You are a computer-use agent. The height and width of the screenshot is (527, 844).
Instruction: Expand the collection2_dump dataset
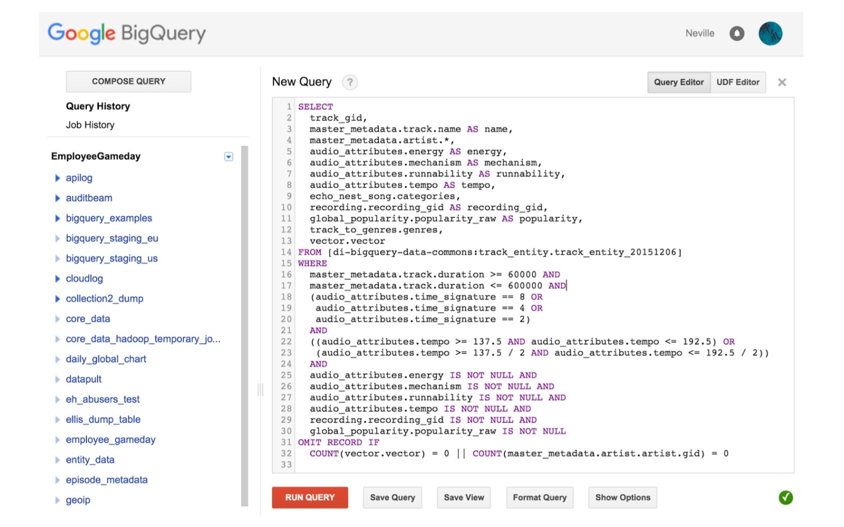tap(57, 299)
